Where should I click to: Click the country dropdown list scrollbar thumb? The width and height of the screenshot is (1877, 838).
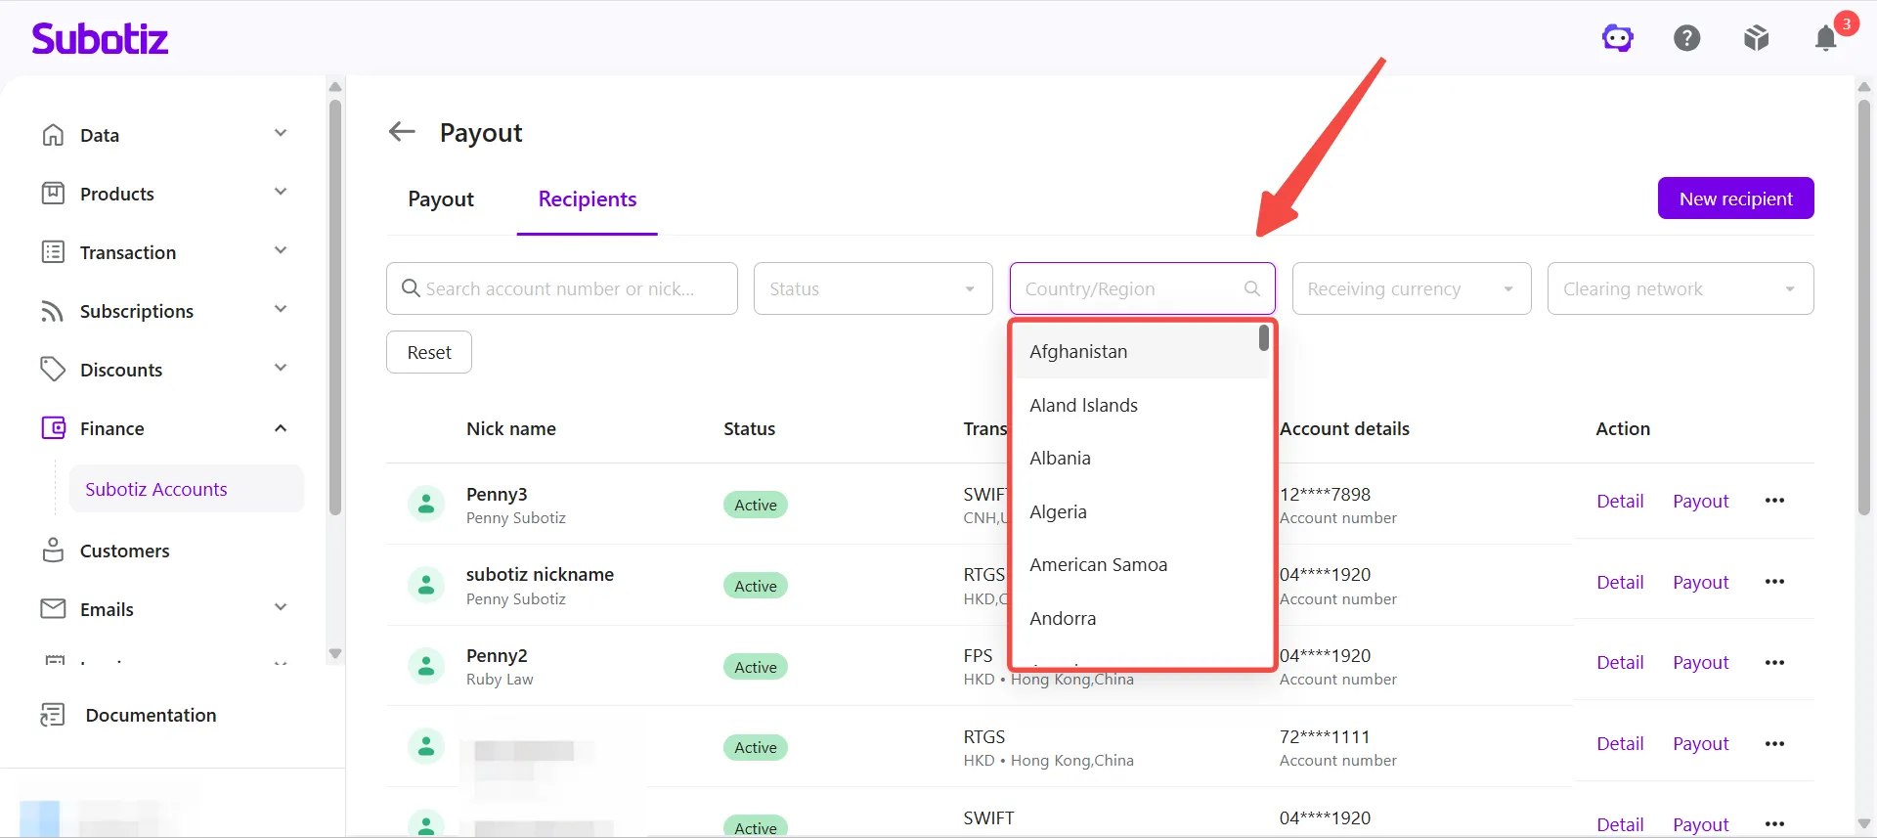pyautogui.click(x=1264, y=337)
